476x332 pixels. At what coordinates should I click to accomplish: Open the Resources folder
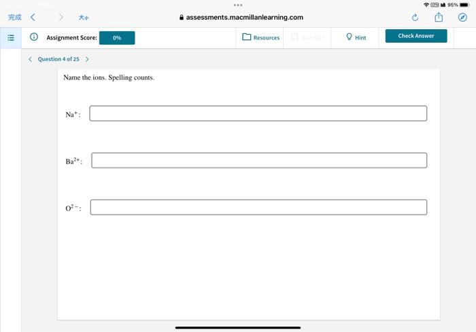tap(260, 37)
